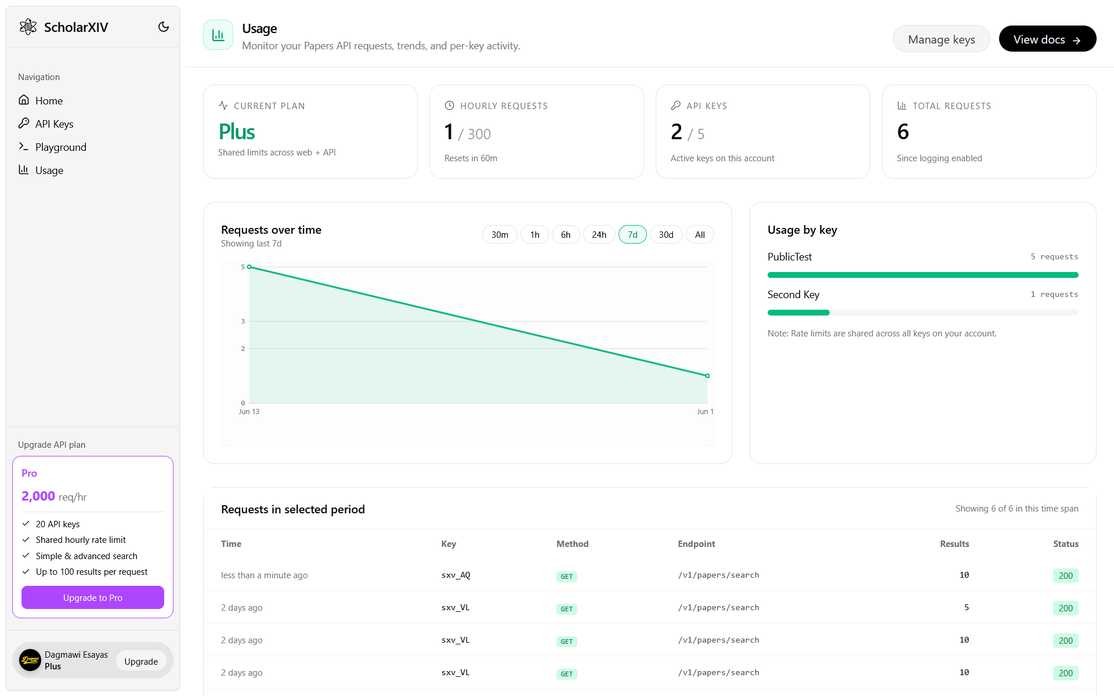Image resolution: width=1114 pixels, height=696 pixels.
Task: Toggle dark mode with the moon icon
Action: click(164, 27)
